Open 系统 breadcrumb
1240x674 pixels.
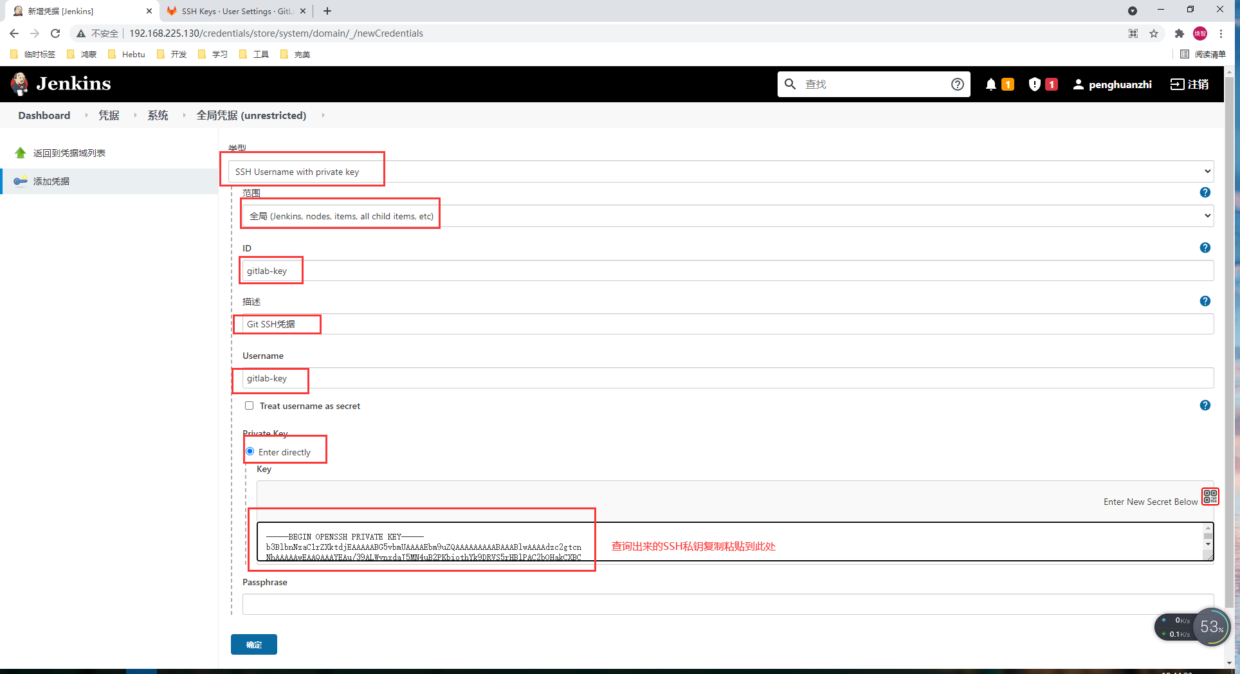[158, 115]
